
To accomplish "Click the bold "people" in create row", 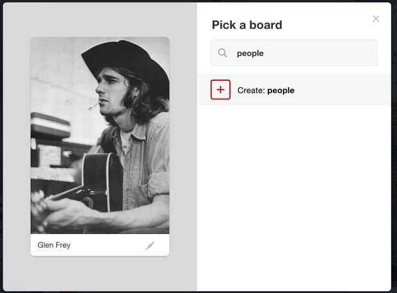I will coord(281,90).
